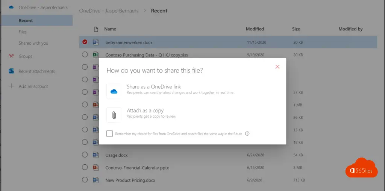The image size is (385, 191).
Task: Select circle of the 18 KB file row
Action: coord(85,142)
